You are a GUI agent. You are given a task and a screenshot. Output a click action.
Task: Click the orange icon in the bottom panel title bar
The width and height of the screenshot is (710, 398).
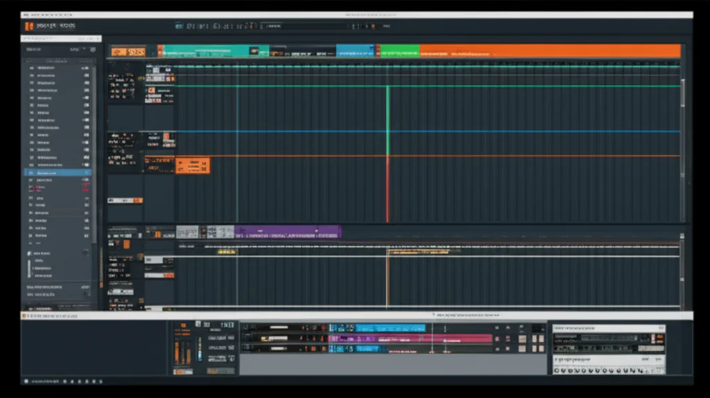click(24, 316)
